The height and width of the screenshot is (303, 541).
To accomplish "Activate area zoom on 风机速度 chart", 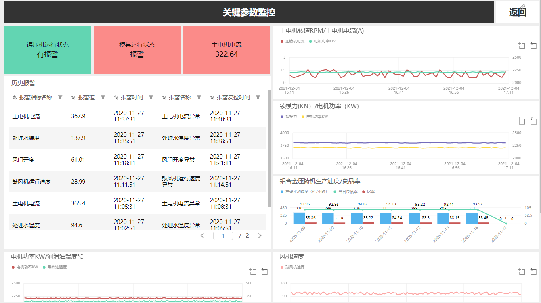I will click(x=522, y=272).
